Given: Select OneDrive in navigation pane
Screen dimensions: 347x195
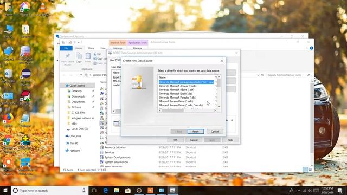Looking at the screenshot, I should pyautogui.click(x=75, y=136).
